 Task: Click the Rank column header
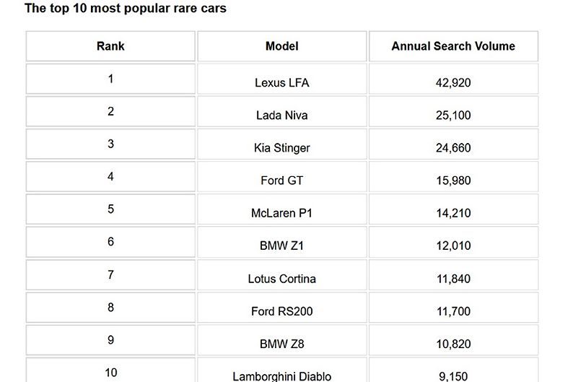pyautogui.click(x=110, y=46)
